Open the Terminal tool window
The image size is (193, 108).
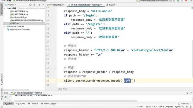(33, 103)
